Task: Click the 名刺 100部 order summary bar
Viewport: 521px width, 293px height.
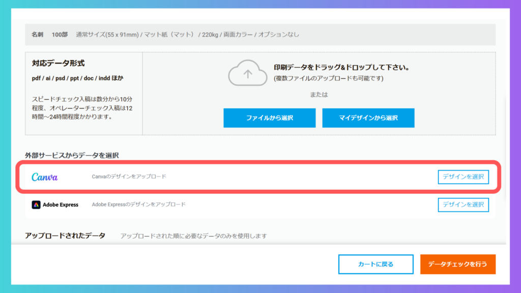Action: (260, 35)
